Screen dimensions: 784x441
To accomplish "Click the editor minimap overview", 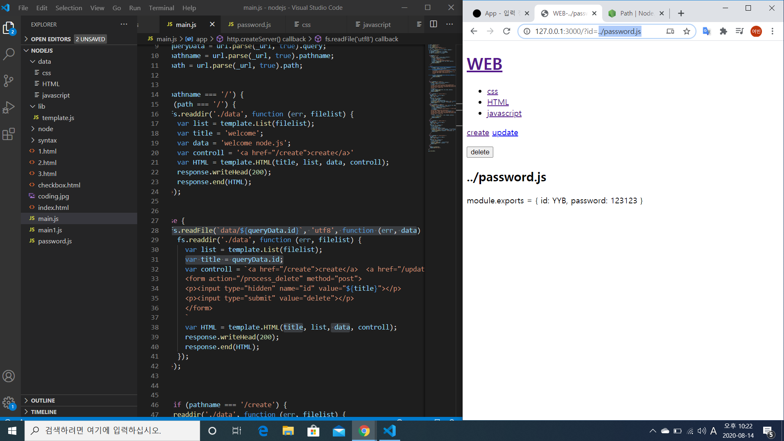I will coord(442,98).
